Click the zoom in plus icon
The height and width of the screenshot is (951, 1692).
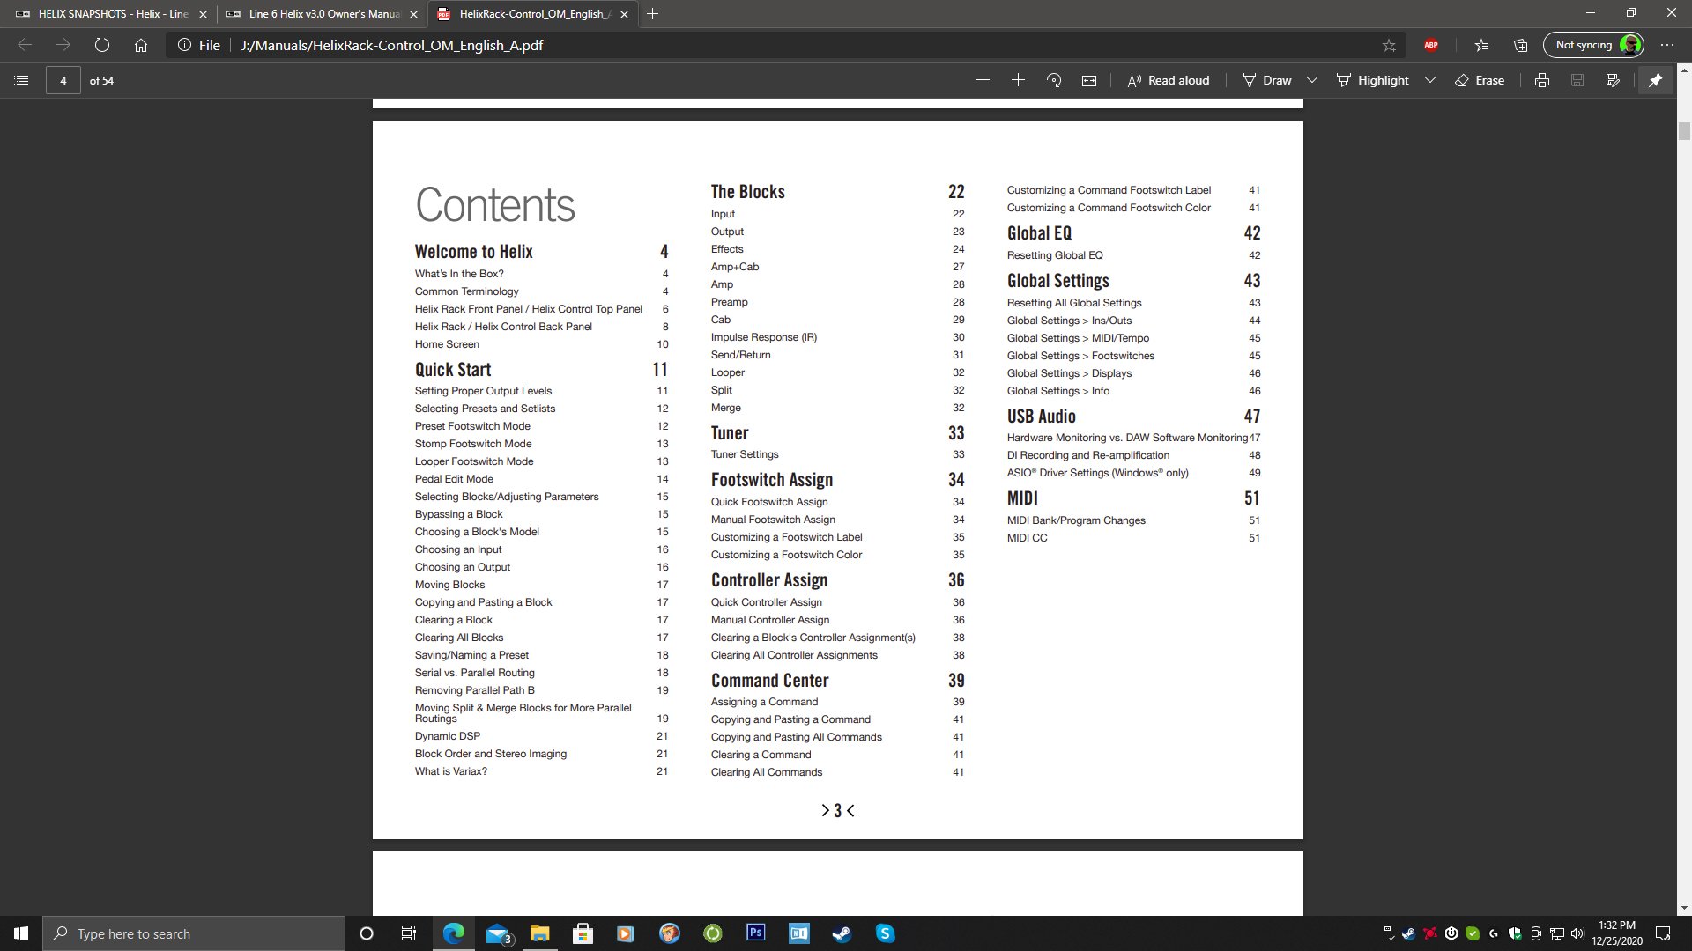(1018, 80)
